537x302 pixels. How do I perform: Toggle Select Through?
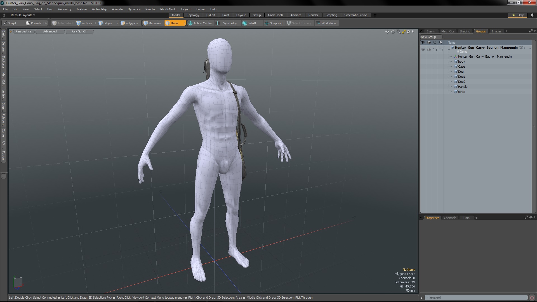coord(300,23)
